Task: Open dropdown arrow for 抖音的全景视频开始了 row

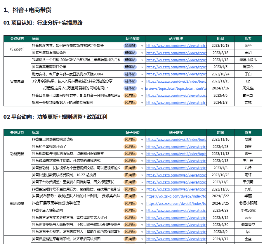Action: point(142,147)
